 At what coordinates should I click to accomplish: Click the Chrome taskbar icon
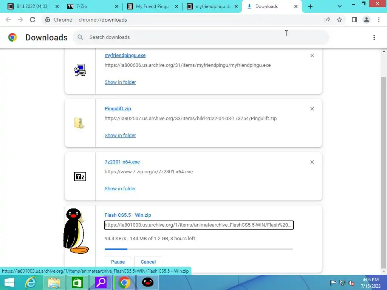(124, 282)
